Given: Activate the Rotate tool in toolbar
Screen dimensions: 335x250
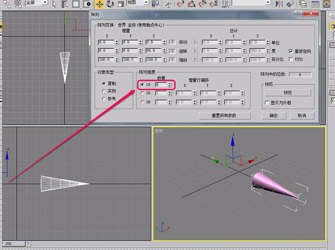Looking at the screenshot, I should [110, 4].
